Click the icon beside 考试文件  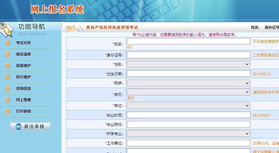pos(7,43)
